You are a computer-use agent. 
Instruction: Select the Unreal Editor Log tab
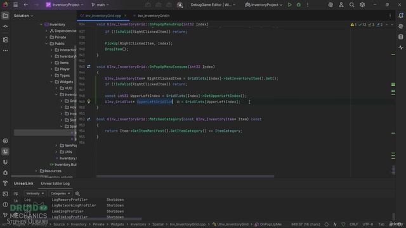pos(55,184)
